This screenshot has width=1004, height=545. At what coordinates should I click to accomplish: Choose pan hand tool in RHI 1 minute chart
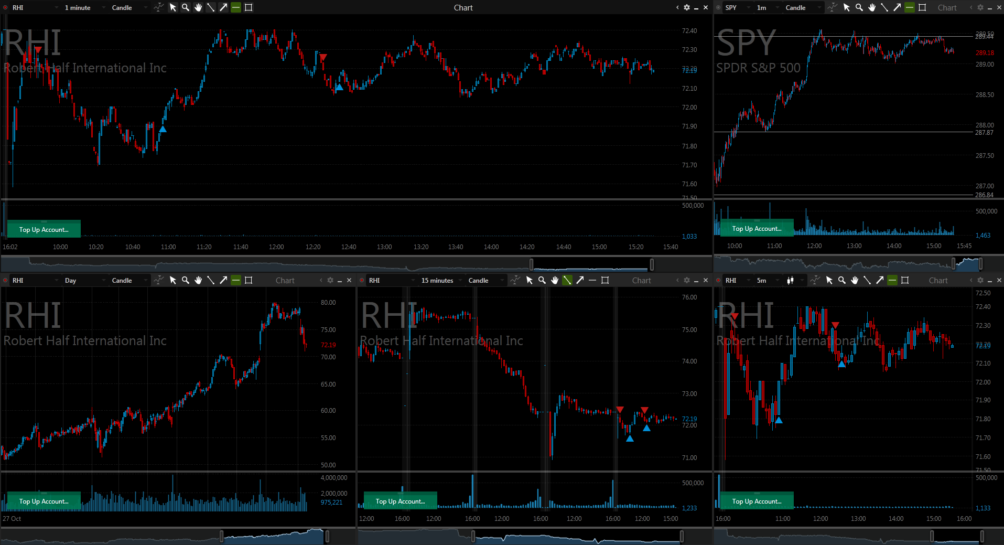click(198, 7)
